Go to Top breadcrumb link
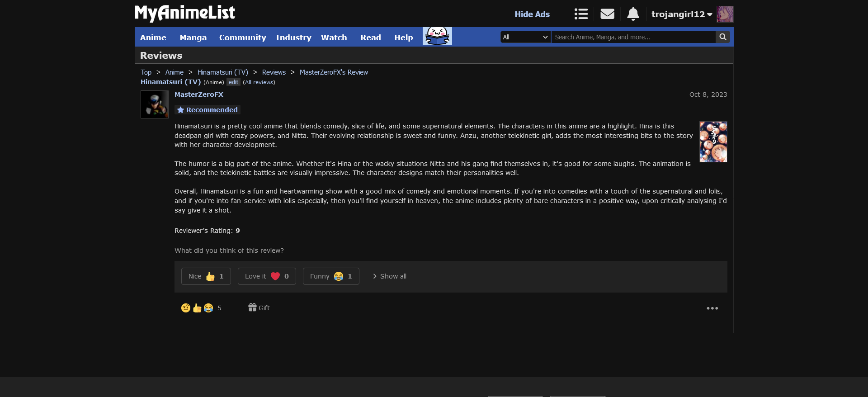 [x=146, y=72]
